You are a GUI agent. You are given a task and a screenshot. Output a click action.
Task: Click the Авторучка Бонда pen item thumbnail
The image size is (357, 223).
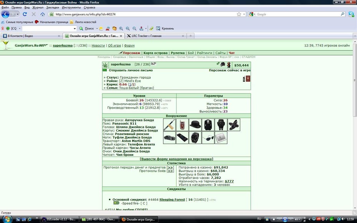(169, 125)
